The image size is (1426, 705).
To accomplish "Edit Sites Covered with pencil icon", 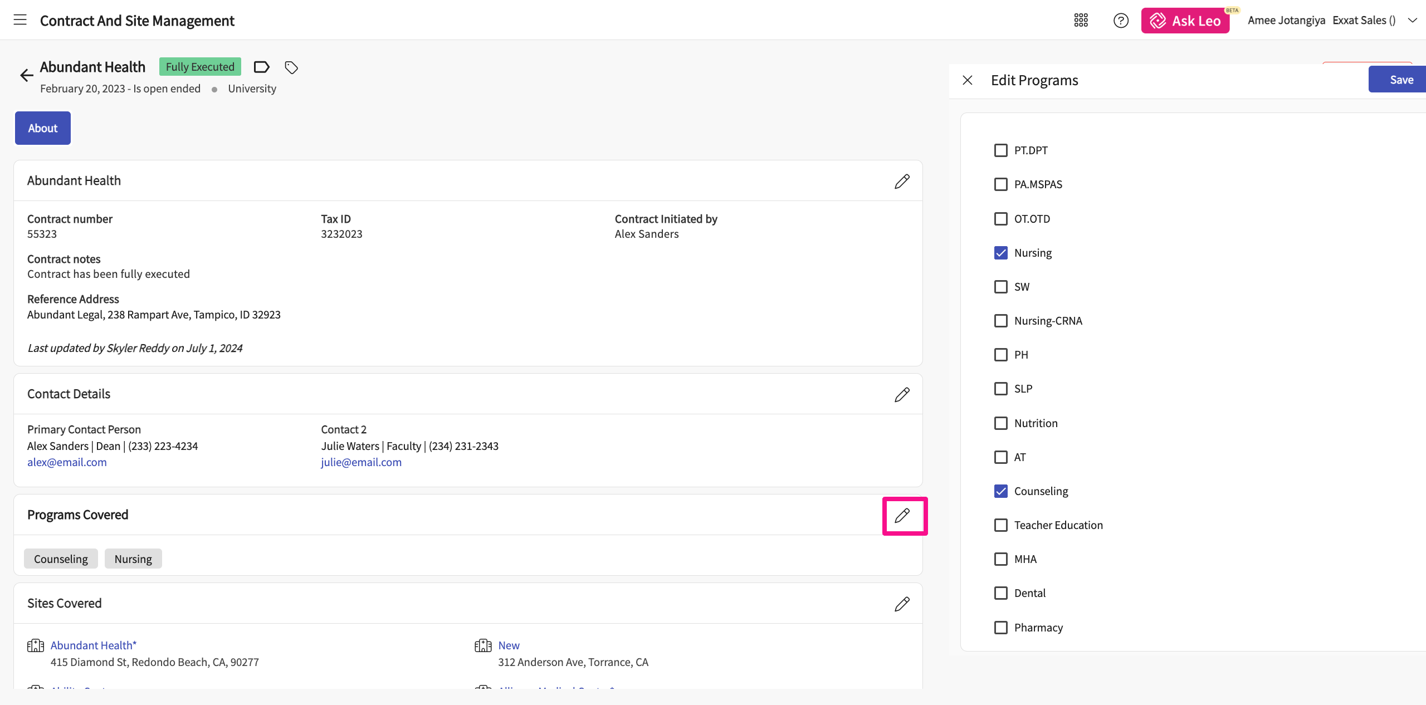I will pos(902,604).
